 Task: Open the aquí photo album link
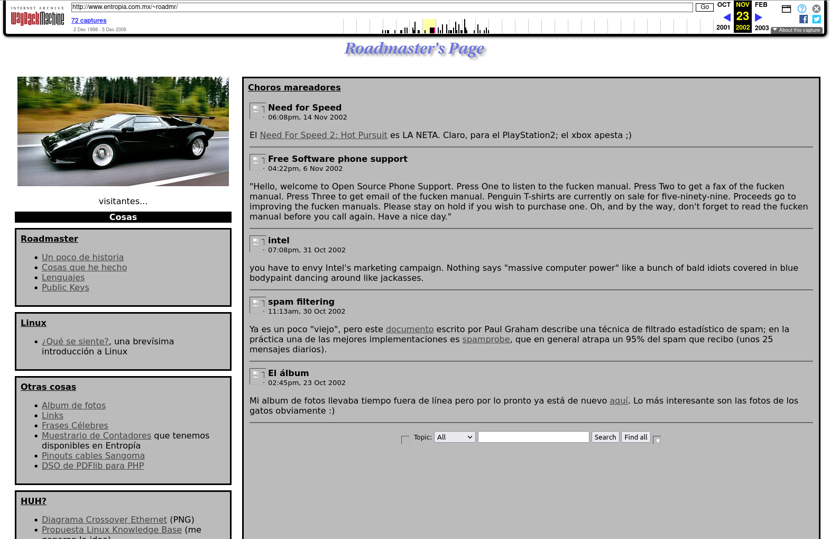pos(619,400)
